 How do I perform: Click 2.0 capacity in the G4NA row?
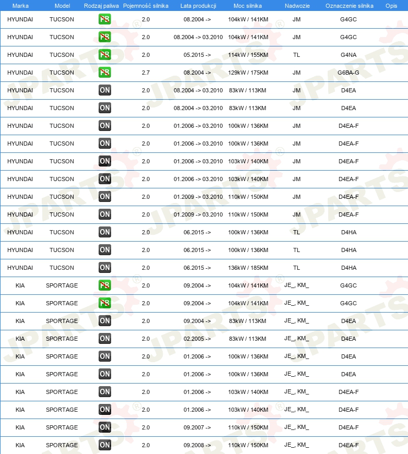point(146,55)
